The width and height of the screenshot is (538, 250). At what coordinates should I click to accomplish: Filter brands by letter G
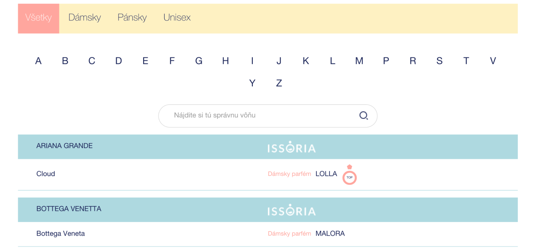pyautogui.click(x=199, y=61)
